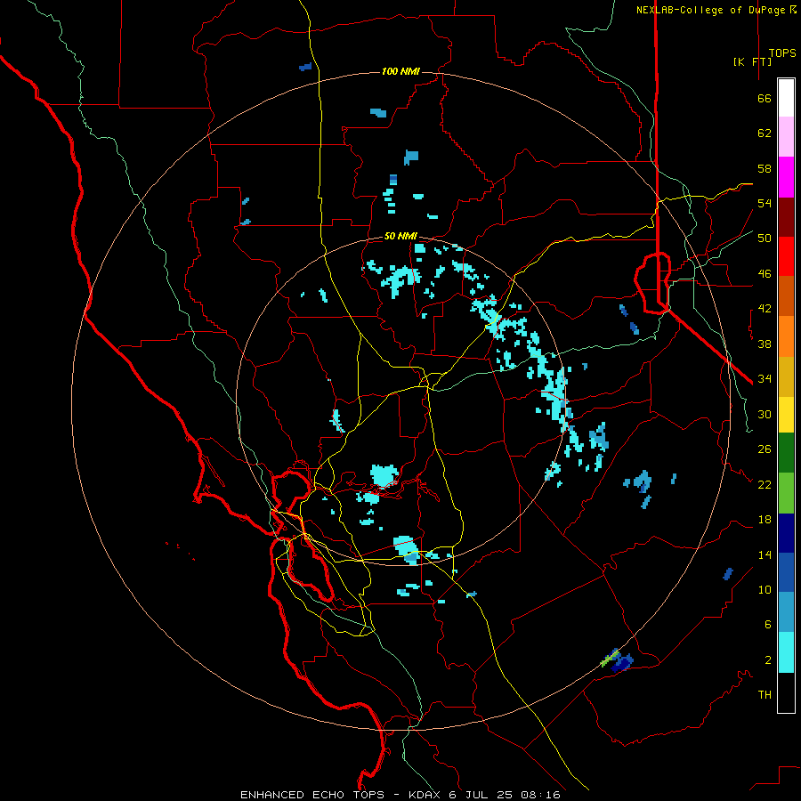Click the 'KDAX' radar site identifier
This screenshot has height=801, width=801.
point(425,795)
